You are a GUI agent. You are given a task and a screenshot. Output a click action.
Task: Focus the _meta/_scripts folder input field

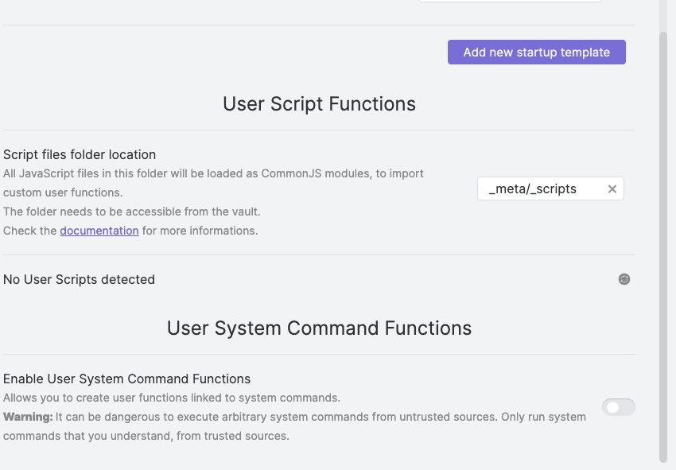tap(539, 189)
